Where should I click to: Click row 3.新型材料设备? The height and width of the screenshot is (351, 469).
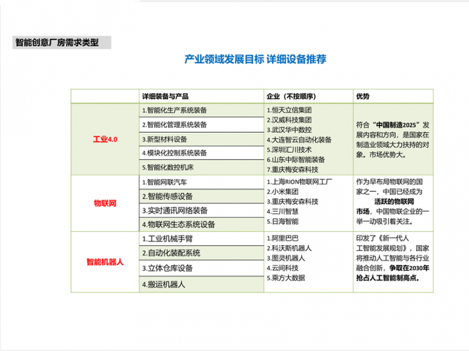click(x=201, y=139)
